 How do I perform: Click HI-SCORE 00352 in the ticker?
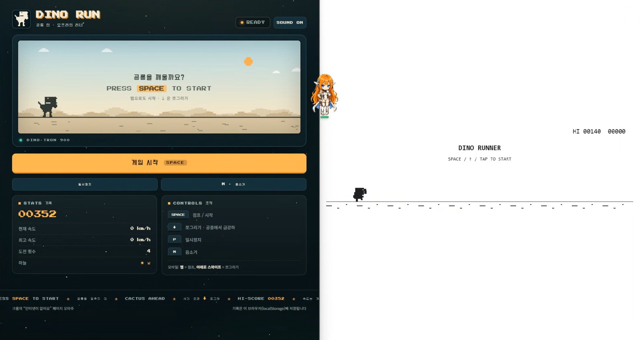click(261, 298)
